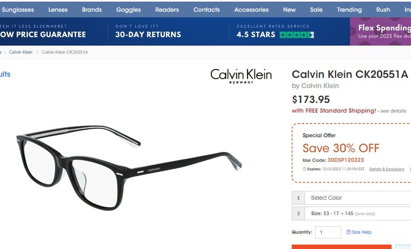Open the Select Color dropdown

click(358, 198)
